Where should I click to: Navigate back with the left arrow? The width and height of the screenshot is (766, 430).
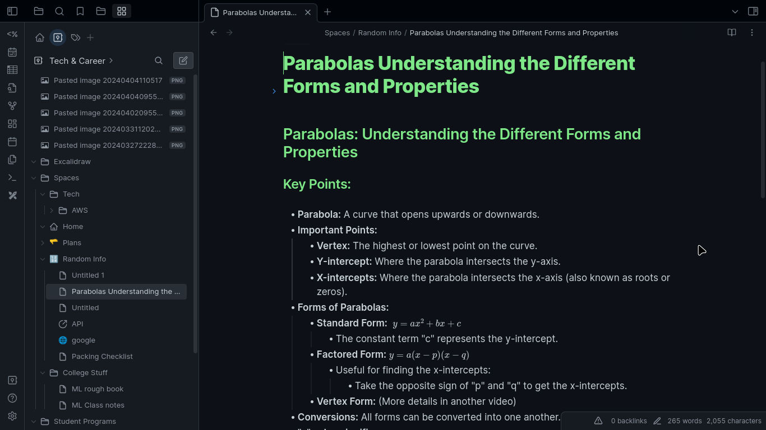pos(214,32)
